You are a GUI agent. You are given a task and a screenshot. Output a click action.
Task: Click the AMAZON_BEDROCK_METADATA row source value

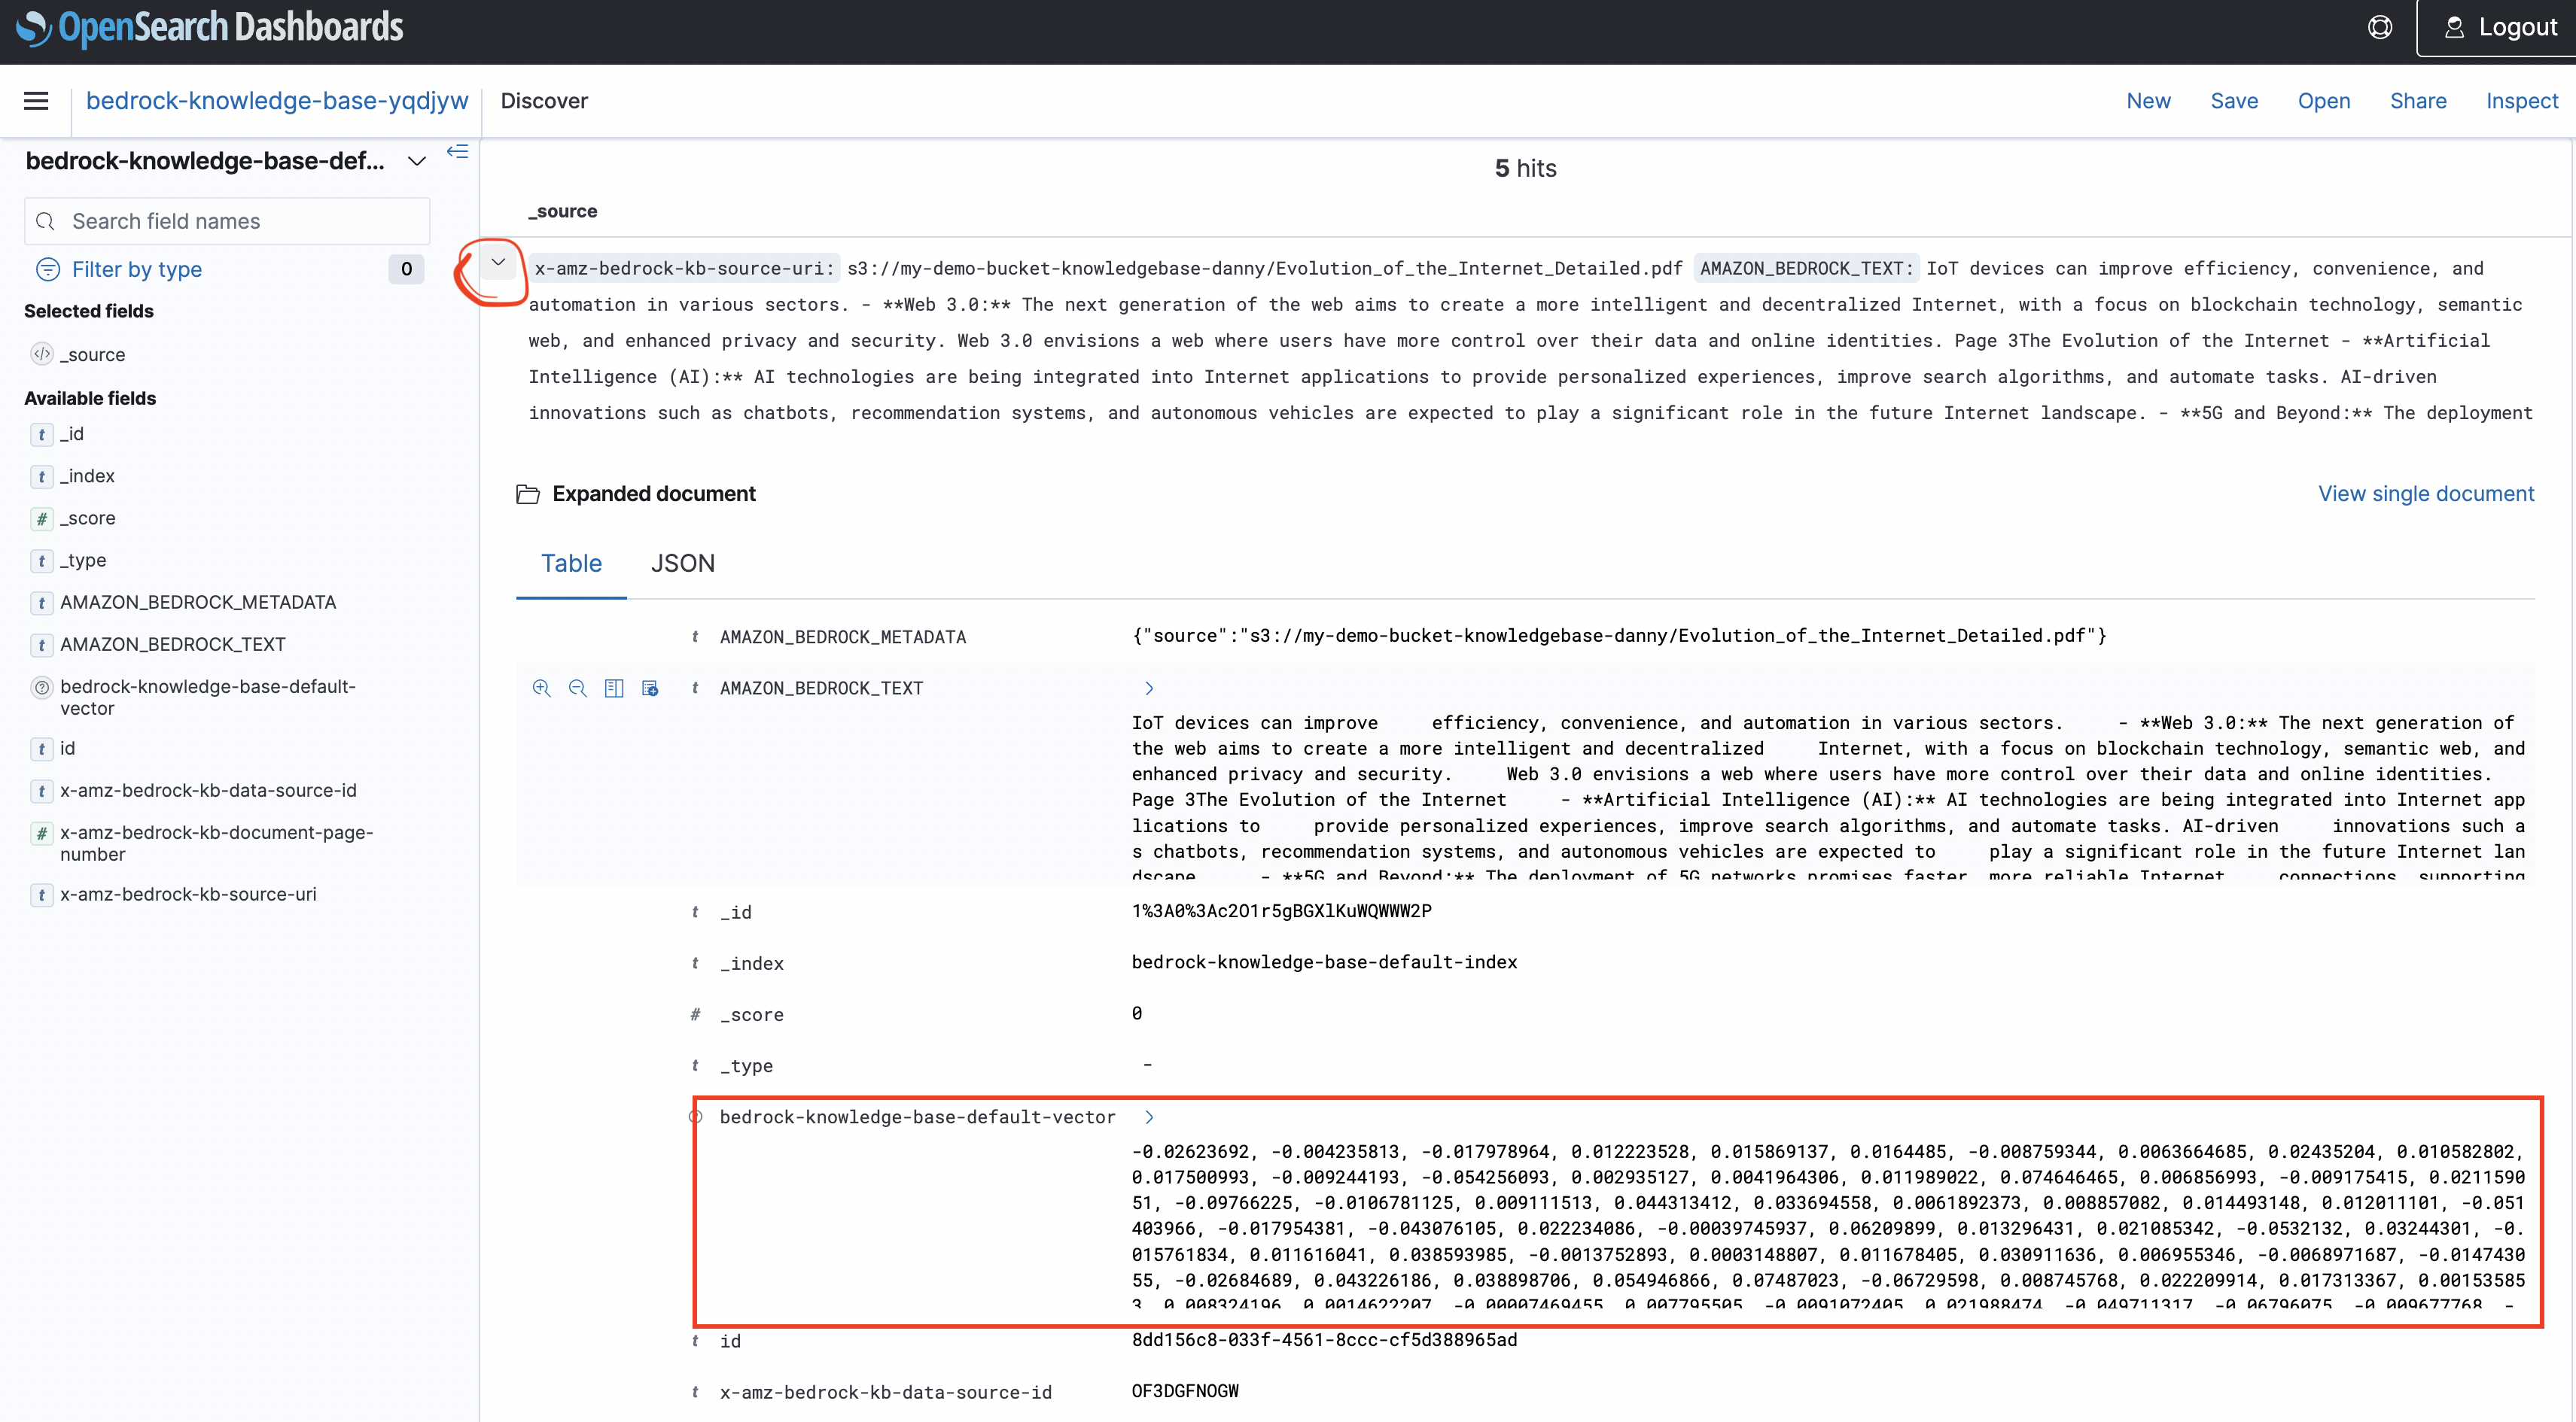point(1619,636)
